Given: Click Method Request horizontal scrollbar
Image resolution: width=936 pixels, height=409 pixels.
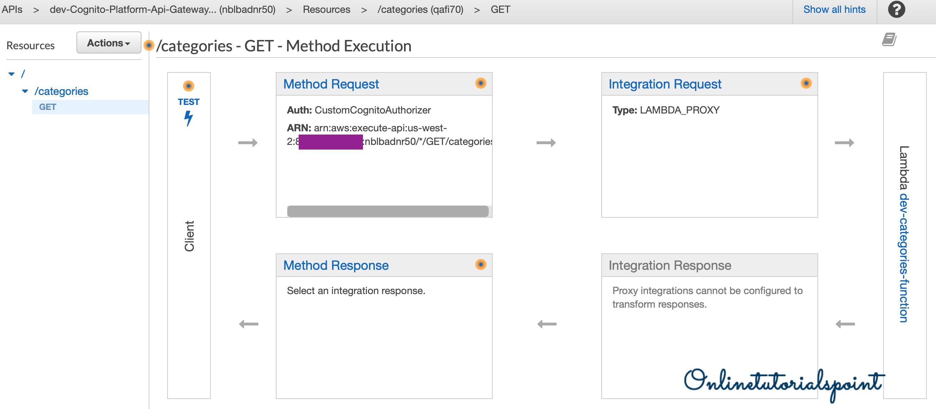Looking at the screenshot, I should [387, 211].
